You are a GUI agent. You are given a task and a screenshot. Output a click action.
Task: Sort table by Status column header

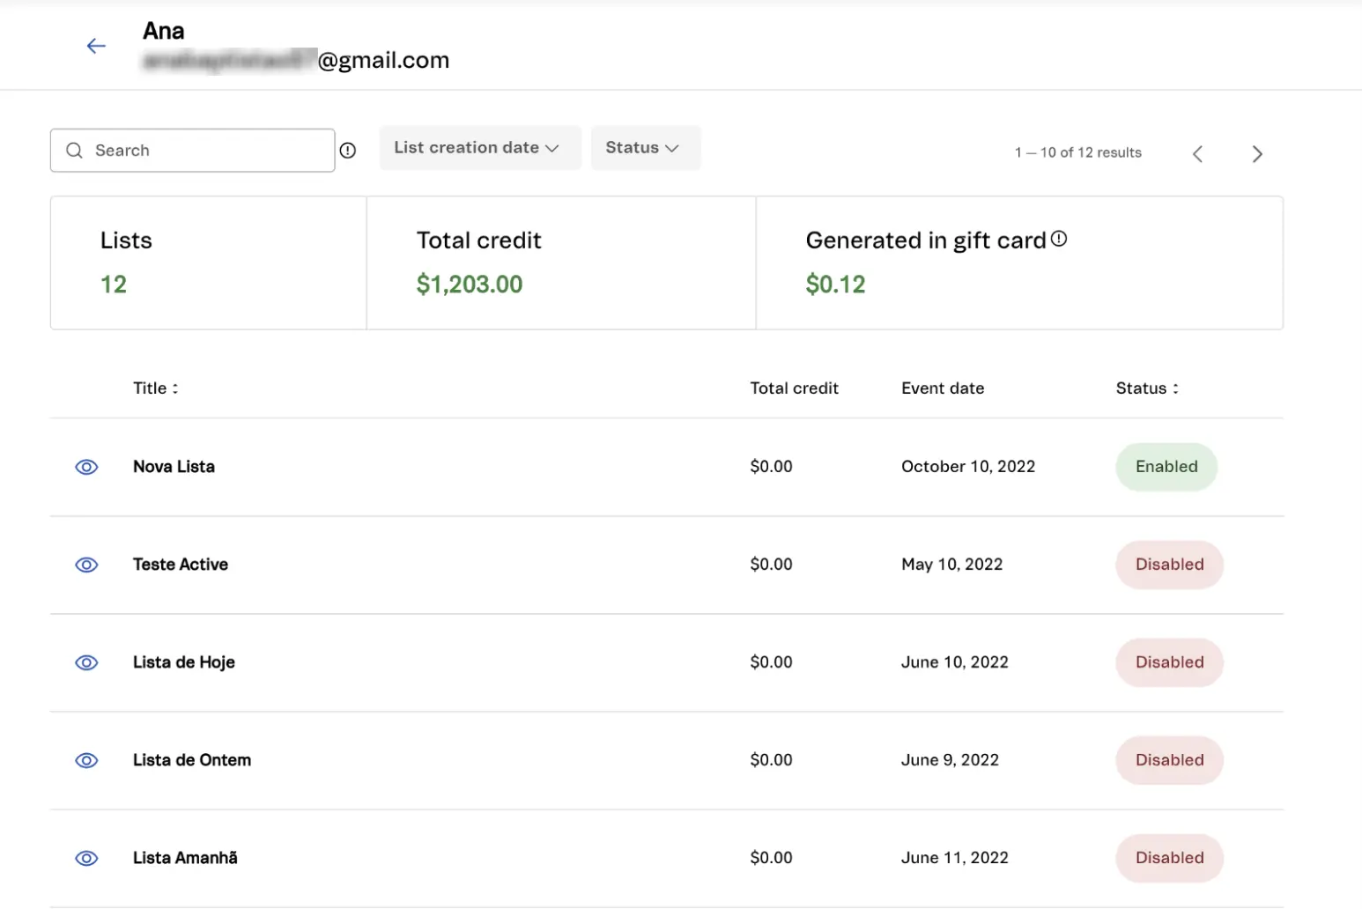pyautogui.click(x=1146, y=388)
